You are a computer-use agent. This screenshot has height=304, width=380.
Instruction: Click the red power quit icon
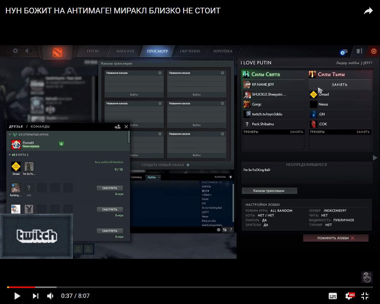[x=373, y=51]
